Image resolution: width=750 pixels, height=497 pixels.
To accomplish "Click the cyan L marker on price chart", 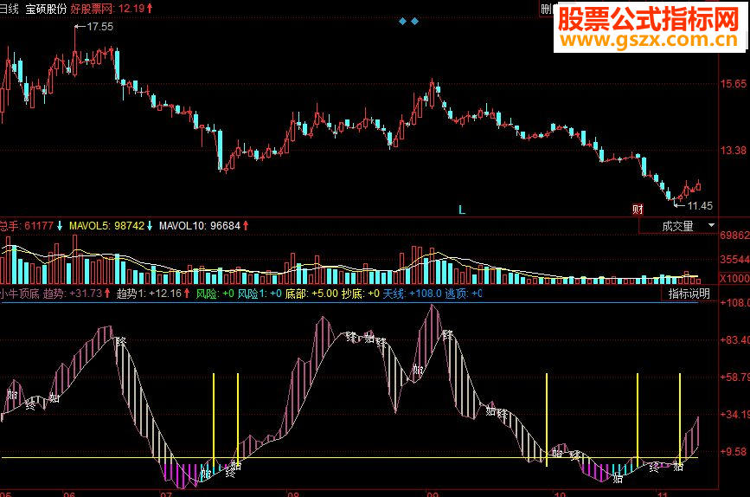I will point(462,210).
